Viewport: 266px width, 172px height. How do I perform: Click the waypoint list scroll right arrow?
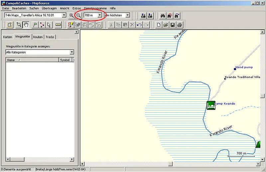coord(72,159)
